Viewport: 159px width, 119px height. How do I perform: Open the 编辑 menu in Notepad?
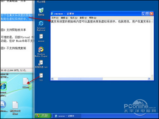(64, 18)
